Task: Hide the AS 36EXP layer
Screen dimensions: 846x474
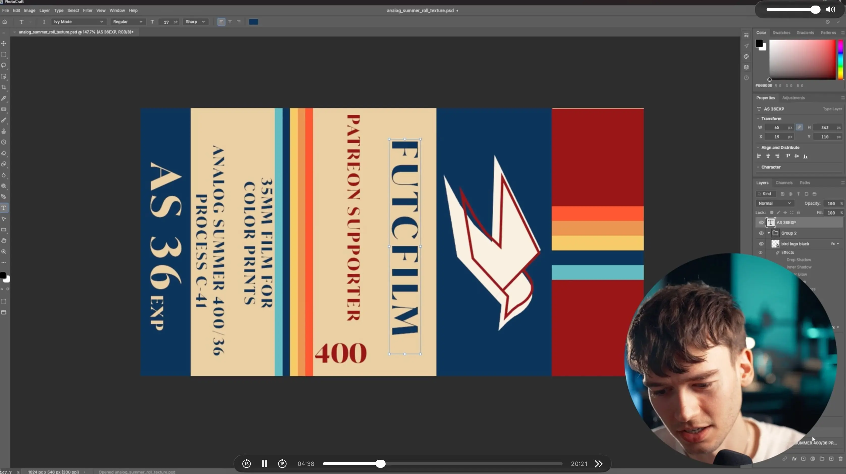Action: [761, 223]
